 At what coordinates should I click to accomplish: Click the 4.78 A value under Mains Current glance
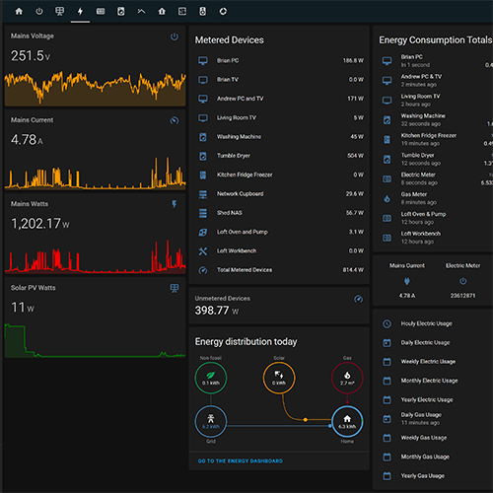coord(407,296)
